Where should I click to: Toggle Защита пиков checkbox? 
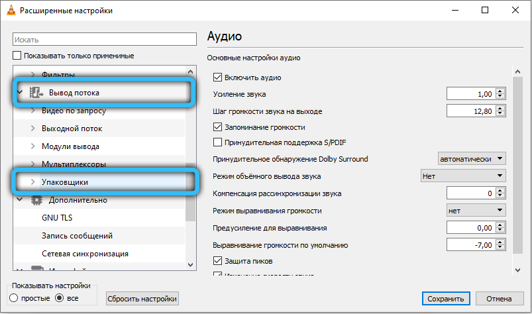pos(217,261)
